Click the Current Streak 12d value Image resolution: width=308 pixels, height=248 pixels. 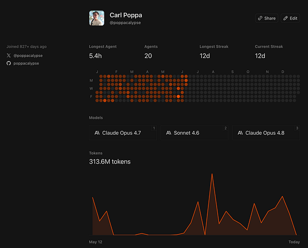click(260, 56)
